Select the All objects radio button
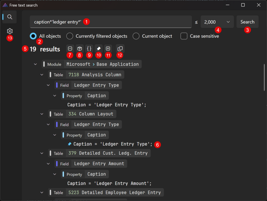 [33, 36]
